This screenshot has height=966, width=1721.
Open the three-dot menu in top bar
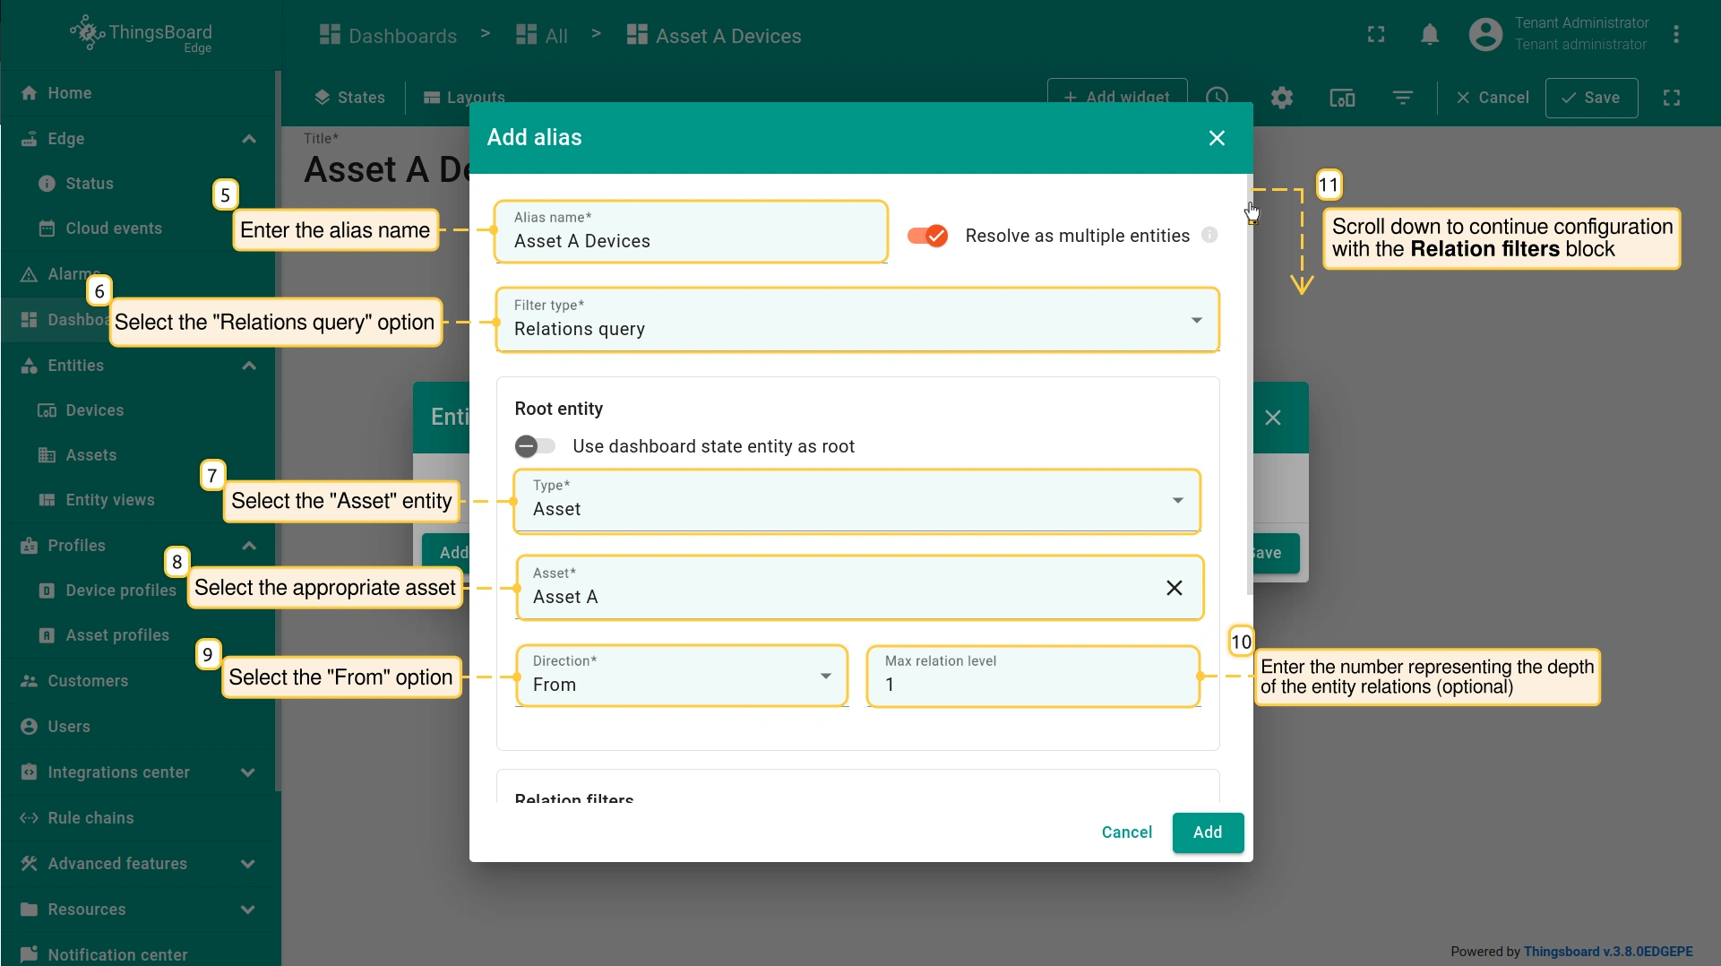coord(1675,35)
